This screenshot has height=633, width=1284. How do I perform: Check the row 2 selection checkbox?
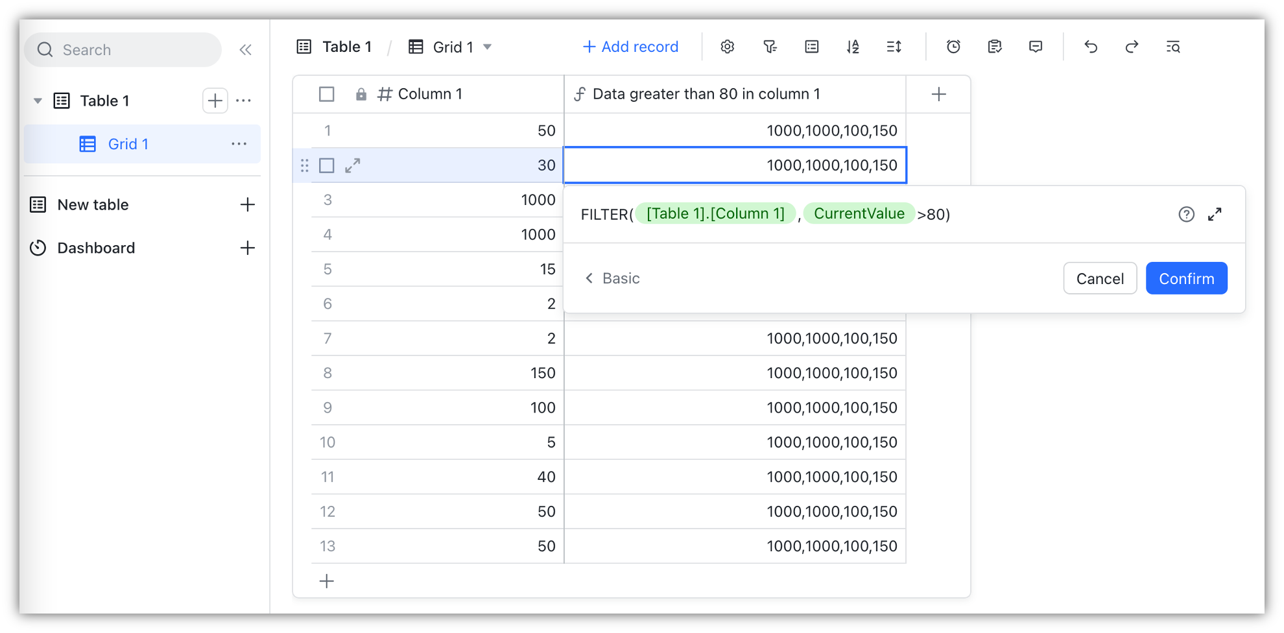tap(327, 166)
